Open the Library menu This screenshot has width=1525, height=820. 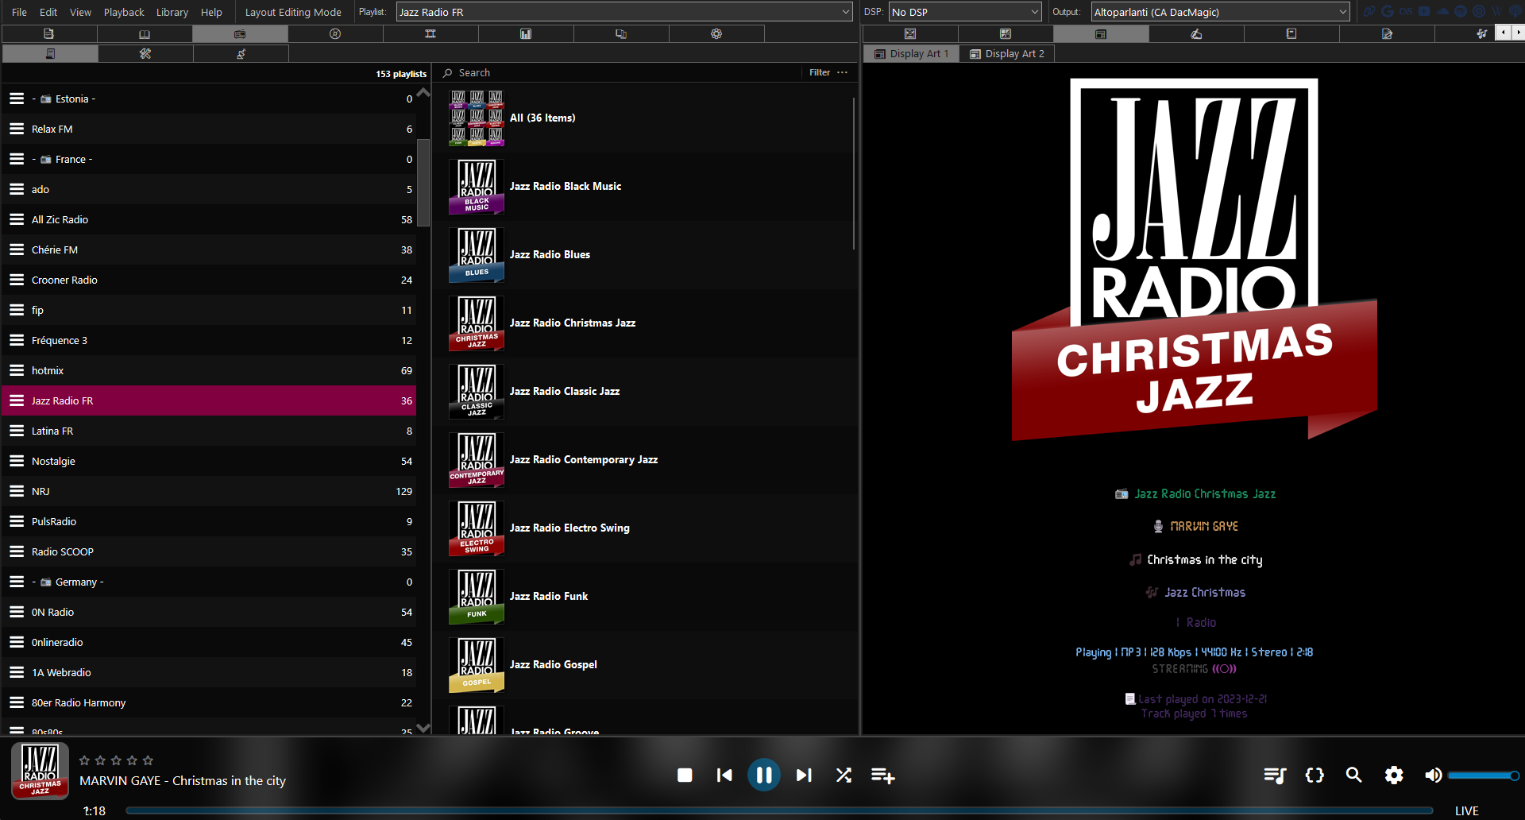[x=172, y=12]
